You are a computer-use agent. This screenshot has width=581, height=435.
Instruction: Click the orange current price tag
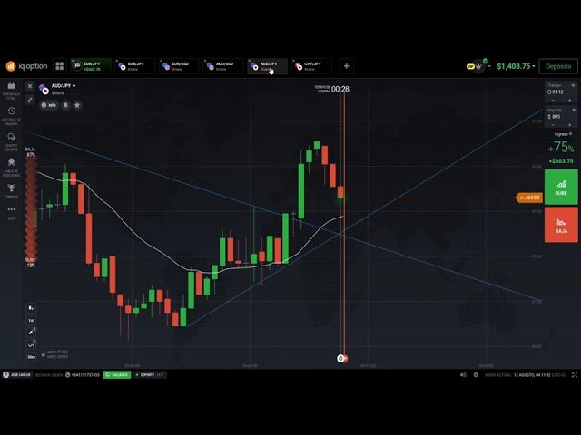pyautogui.click(x=529, y=198)
